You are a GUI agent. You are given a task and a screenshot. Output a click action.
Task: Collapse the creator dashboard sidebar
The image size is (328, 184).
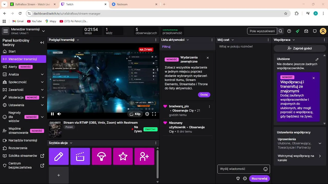(x=42, y=43)
